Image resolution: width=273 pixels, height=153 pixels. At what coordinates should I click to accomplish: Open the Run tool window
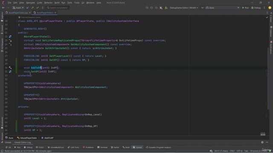click(x=17, y=147)
